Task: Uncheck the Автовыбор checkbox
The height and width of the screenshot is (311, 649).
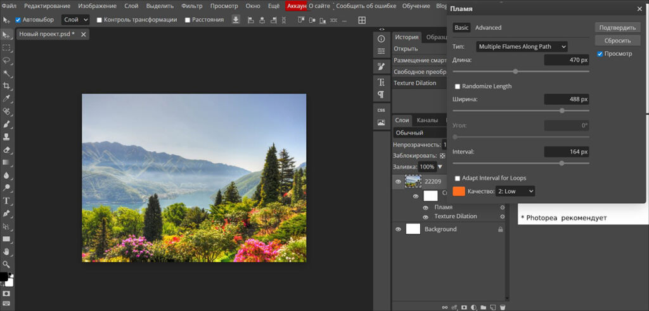Action: (18, 20)
